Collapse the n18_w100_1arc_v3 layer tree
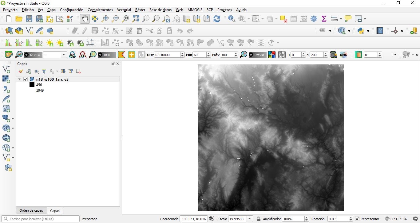 [x=19, y=79]
